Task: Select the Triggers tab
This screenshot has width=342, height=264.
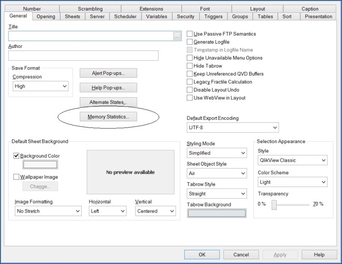Action: (213, 17)
